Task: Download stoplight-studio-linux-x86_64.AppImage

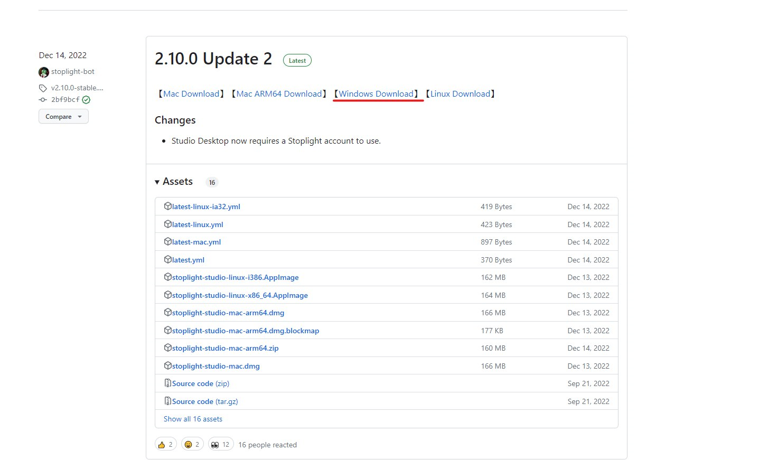Action: click(240, 295)
